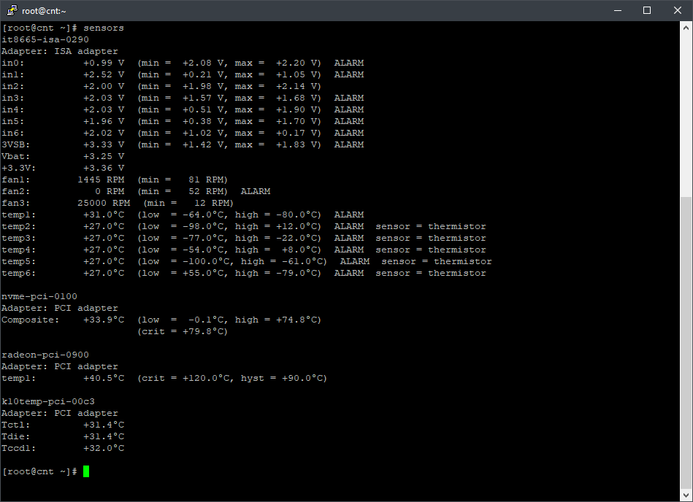Click the in4 max value "+1.90 V"
Image resolution: width=693 pixels, height=502 pixels.
click(x=296, y=110)
